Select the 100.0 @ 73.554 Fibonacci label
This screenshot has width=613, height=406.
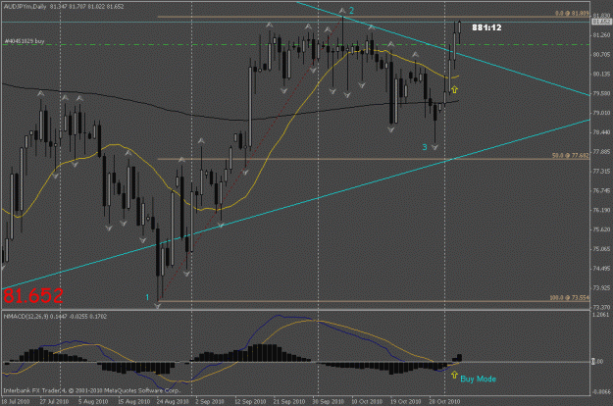tap(569, 298)
